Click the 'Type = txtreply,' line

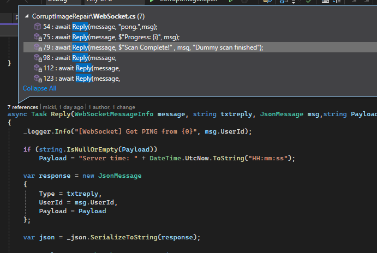[x=70, y=194]
